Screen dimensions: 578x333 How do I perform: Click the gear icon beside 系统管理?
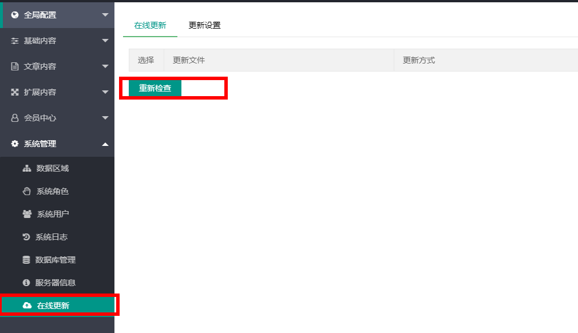pyautogui.click(x=15, y=144)
